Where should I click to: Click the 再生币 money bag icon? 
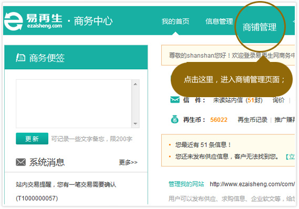(174, 119)
